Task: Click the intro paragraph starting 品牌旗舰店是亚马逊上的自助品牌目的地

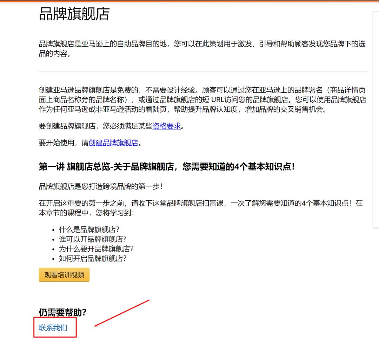Action: pos(202,48)
